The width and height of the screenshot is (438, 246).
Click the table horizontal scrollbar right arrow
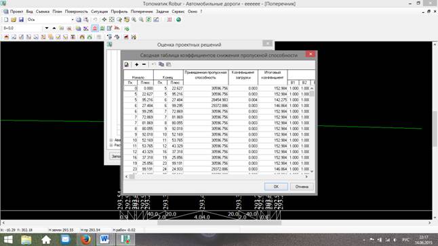[x=306, y=176]
